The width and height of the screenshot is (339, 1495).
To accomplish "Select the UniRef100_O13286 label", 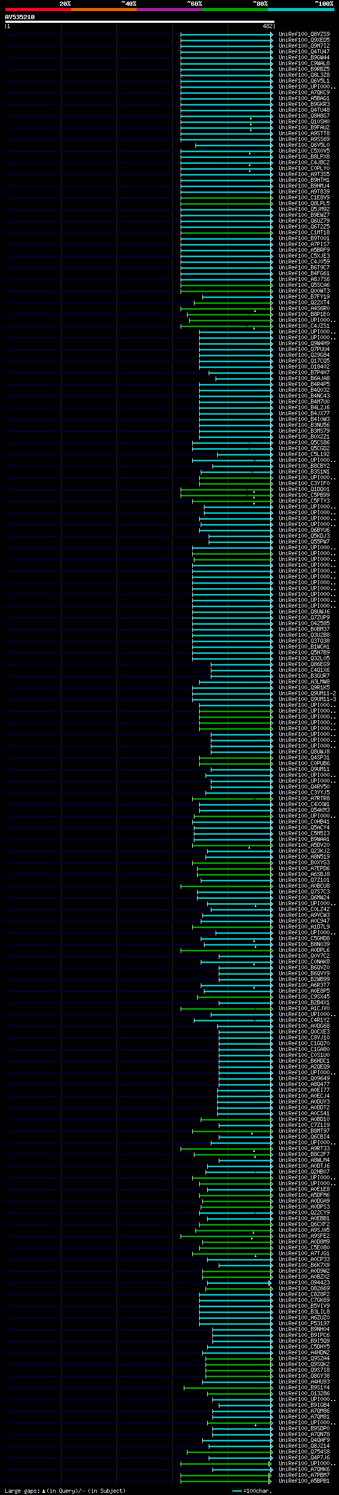I will (304, 1393).
